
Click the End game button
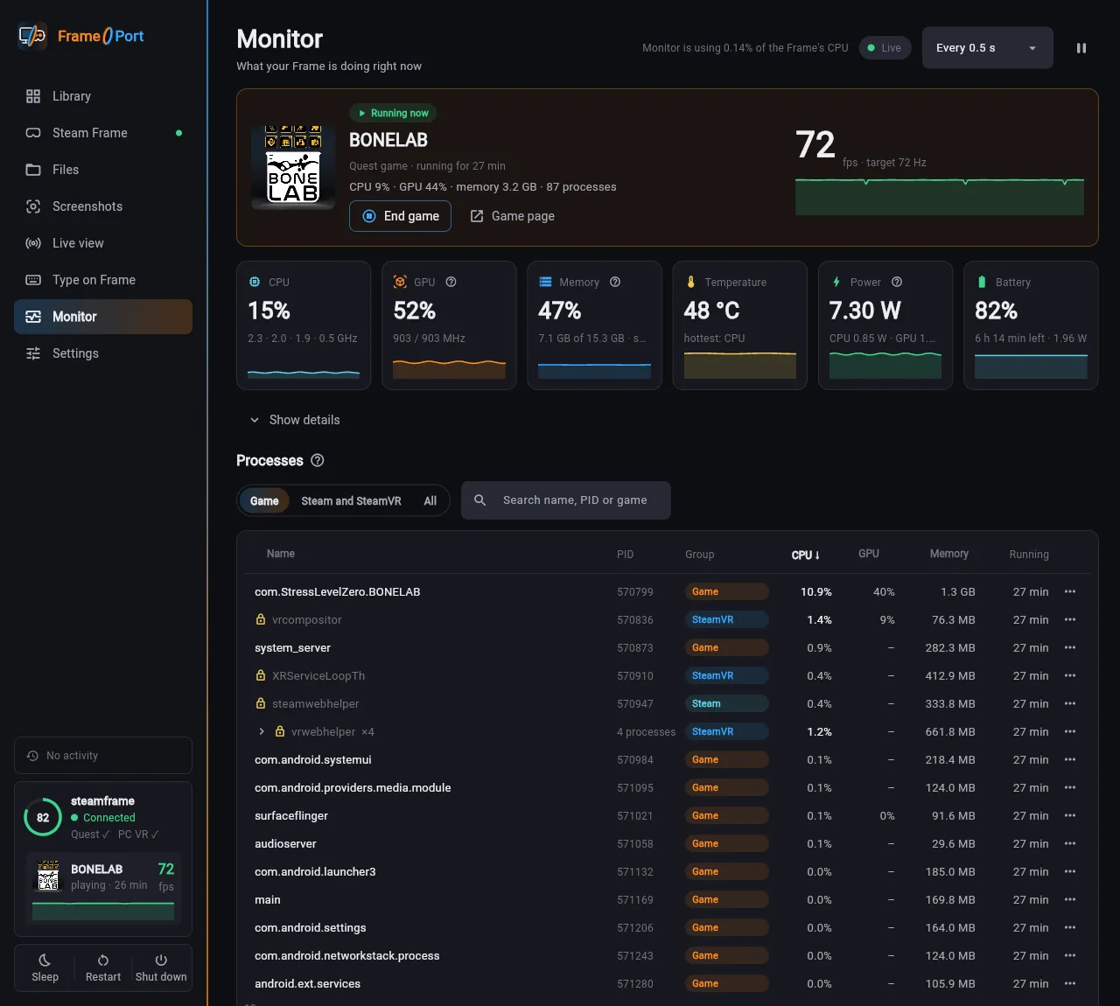tap(400, 216)
